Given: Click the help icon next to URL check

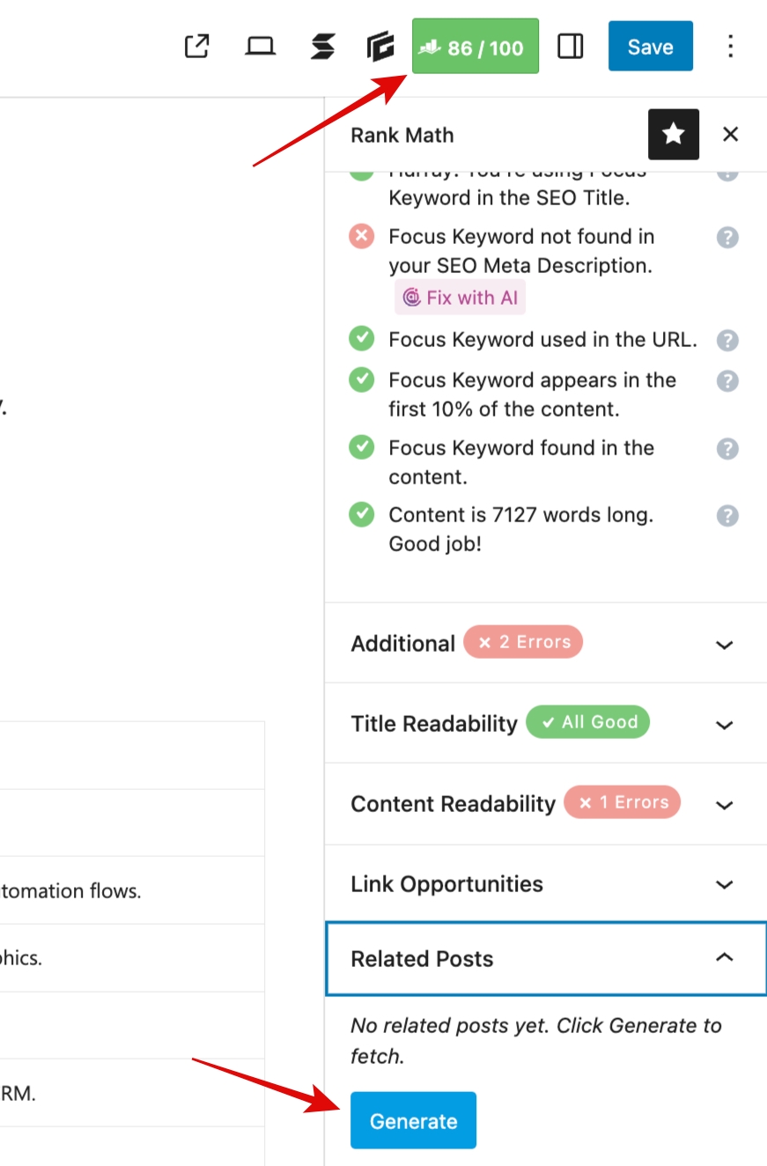Looking at the screenshot, I should coord(727,340).
